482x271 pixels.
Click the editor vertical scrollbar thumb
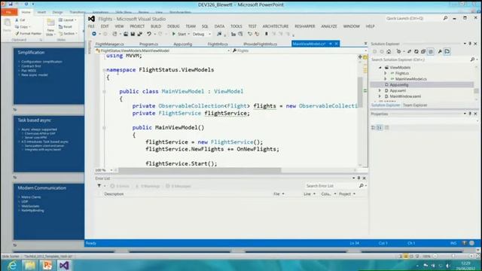tap(360, 92)
